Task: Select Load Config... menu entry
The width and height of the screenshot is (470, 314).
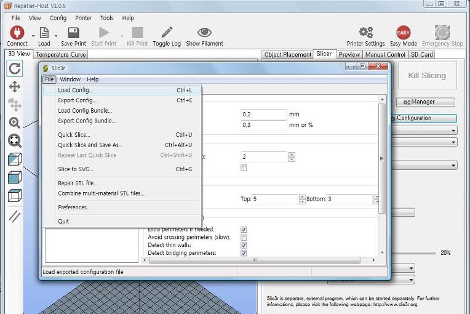Action: point(122,90)
